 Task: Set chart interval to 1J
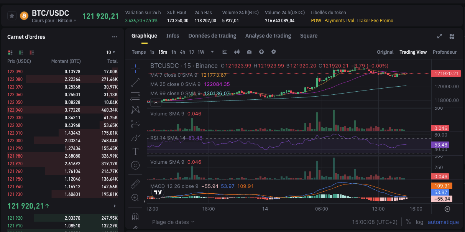191,52
